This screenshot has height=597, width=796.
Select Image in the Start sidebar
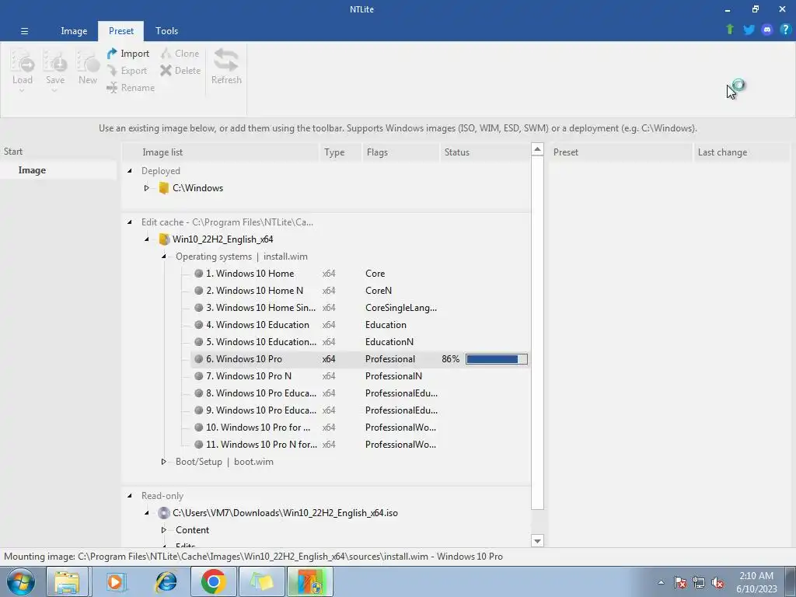tap(58, 170)
